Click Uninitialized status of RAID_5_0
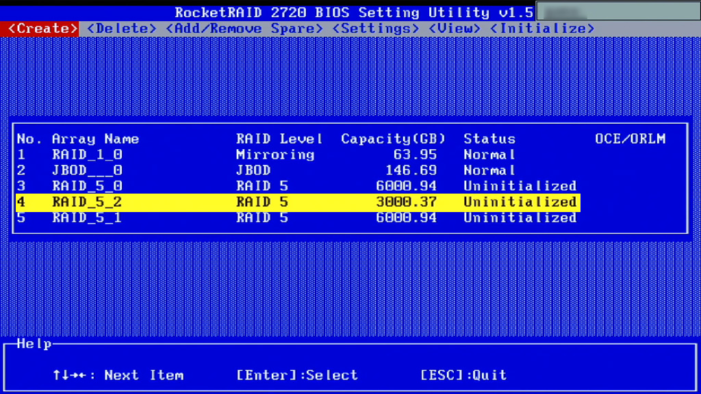 pos(520,186)
